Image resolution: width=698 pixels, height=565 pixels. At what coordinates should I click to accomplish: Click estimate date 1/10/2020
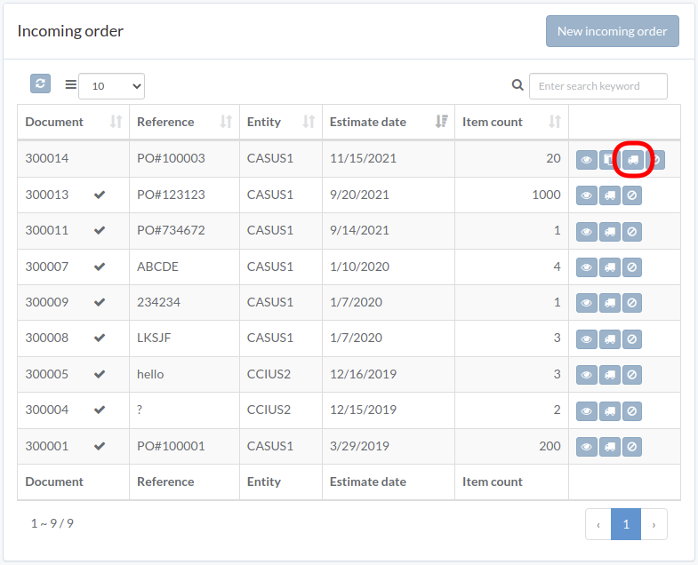[x=359, y=267]
